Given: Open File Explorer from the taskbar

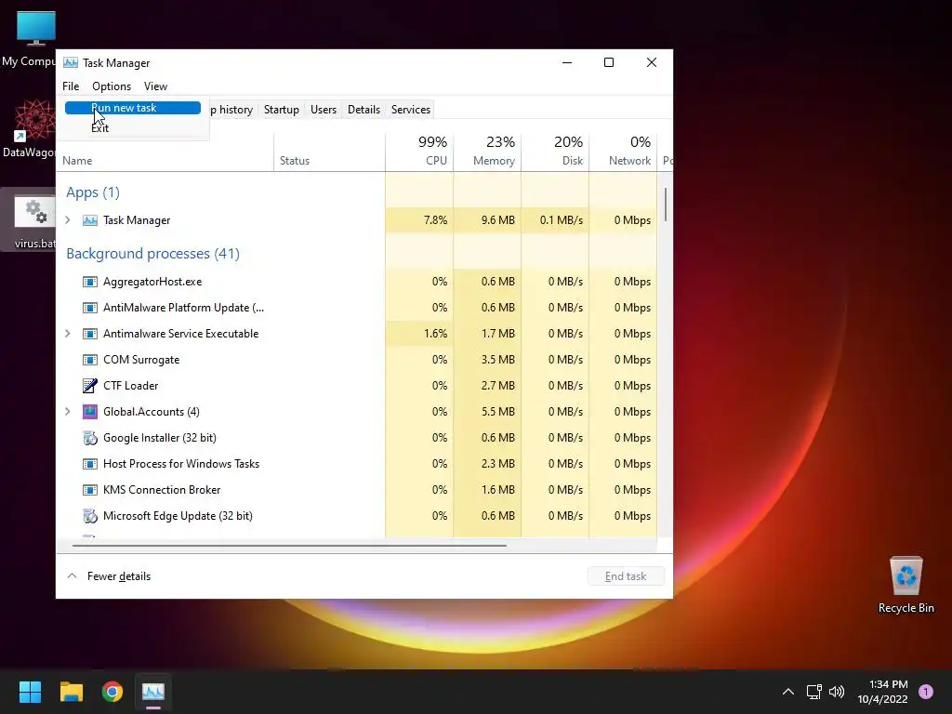Looking at the screenshot, I should coord(71,692).
